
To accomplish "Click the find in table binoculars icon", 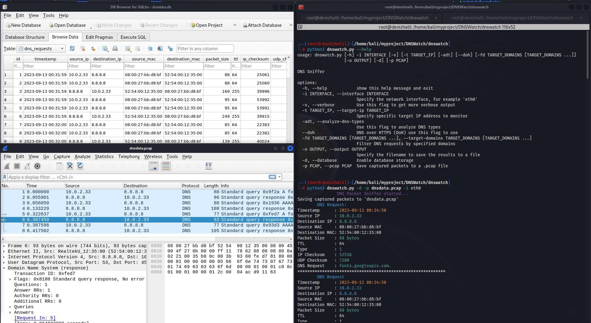I will click(x=160, y=48).
